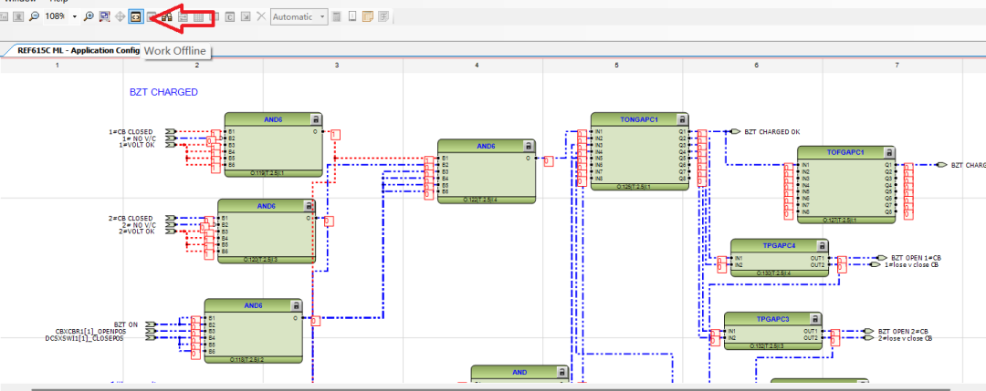The height and width of the screenshot is (391, 986).
Task: Click column header 4 of the diagram grid
Action: [477, 66]
